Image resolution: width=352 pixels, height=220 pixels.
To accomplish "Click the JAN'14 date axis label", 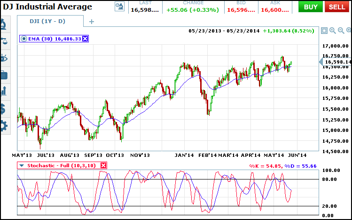I will 184,155.
